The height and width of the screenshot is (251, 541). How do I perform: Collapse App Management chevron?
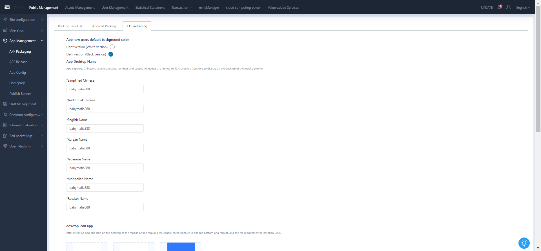tap(42, 41)
